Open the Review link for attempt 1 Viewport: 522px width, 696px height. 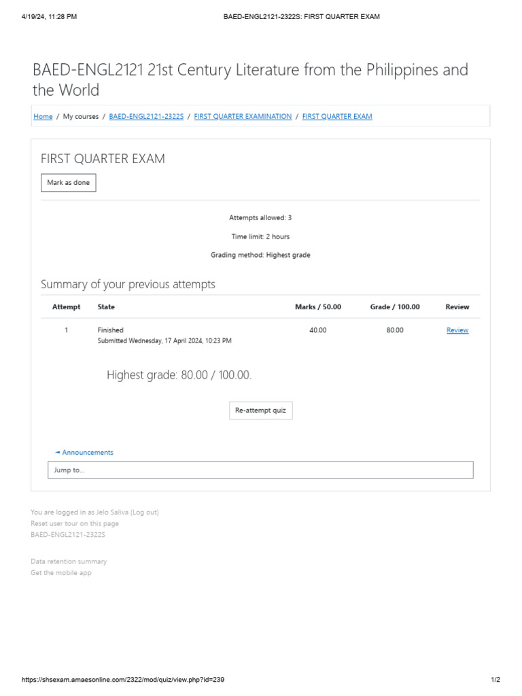pyautogui.click(x=457, y=330)
